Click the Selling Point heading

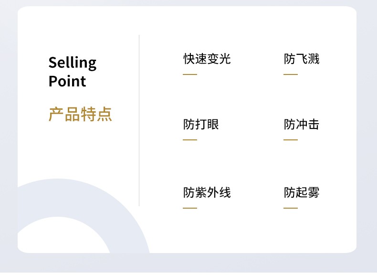pyautogui.click(x=73, y=72)
